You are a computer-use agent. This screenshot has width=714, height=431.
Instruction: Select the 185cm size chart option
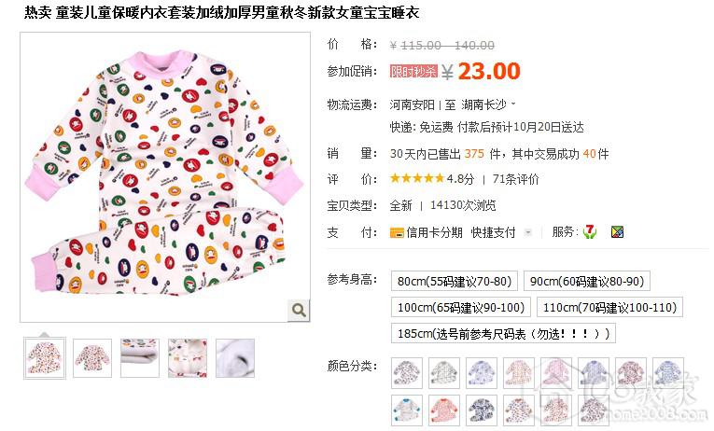(x=503, y=334)
